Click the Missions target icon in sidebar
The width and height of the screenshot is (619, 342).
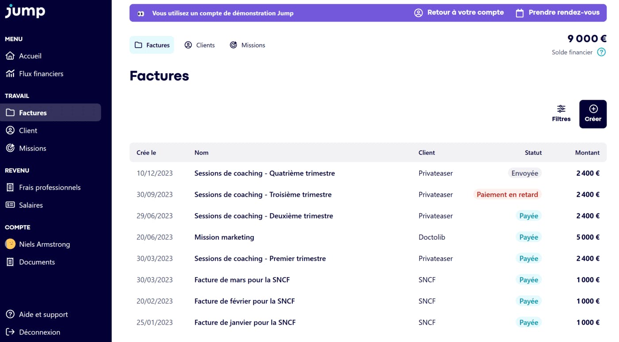(x=10, y=148)
